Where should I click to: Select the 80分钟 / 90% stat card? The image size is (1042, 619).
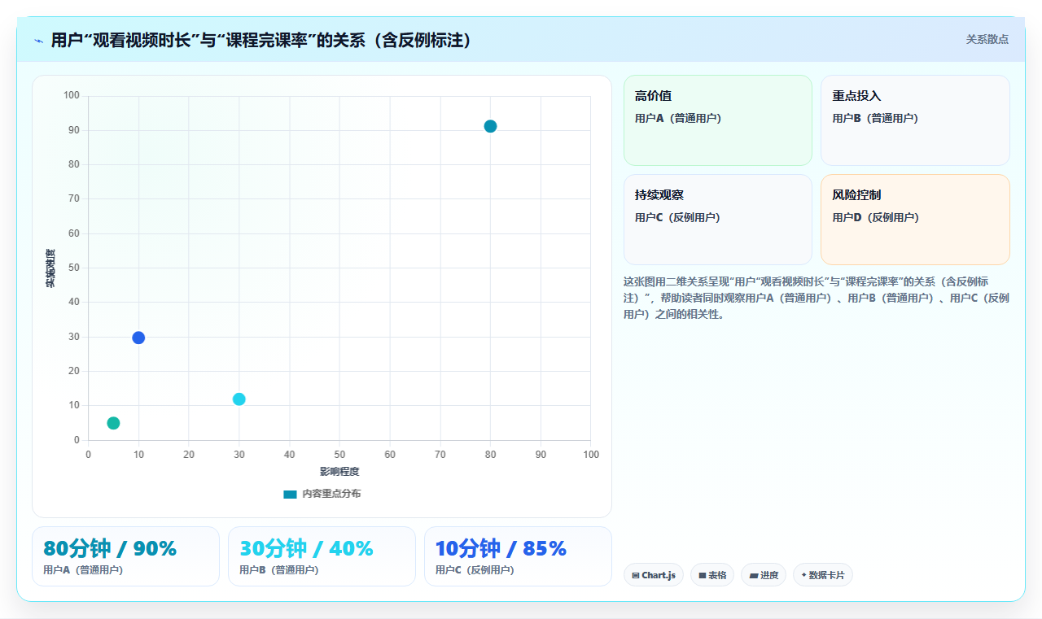[x=125, y=556]
